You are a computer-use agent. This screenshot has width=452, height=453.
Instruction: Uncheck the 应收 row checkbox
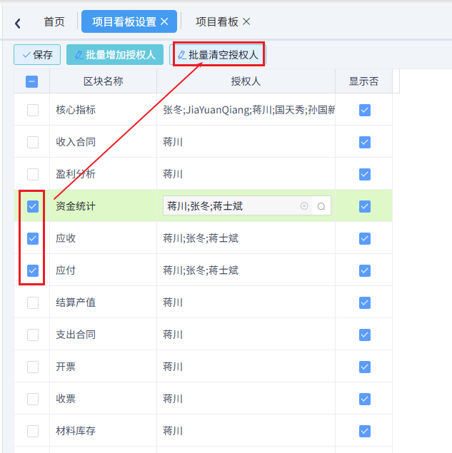[33, 238]
